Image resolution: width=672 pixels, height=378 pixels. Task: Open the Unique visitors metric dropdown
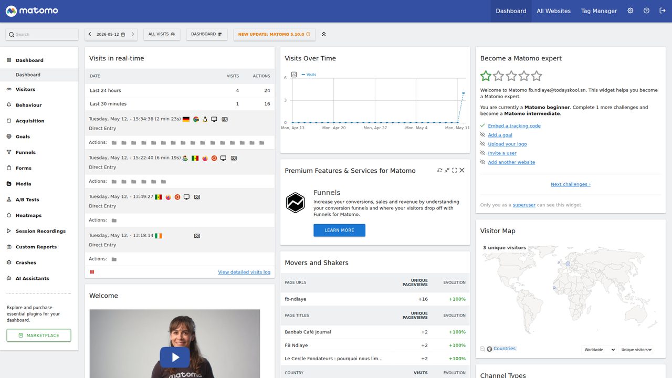click(636, 350)
